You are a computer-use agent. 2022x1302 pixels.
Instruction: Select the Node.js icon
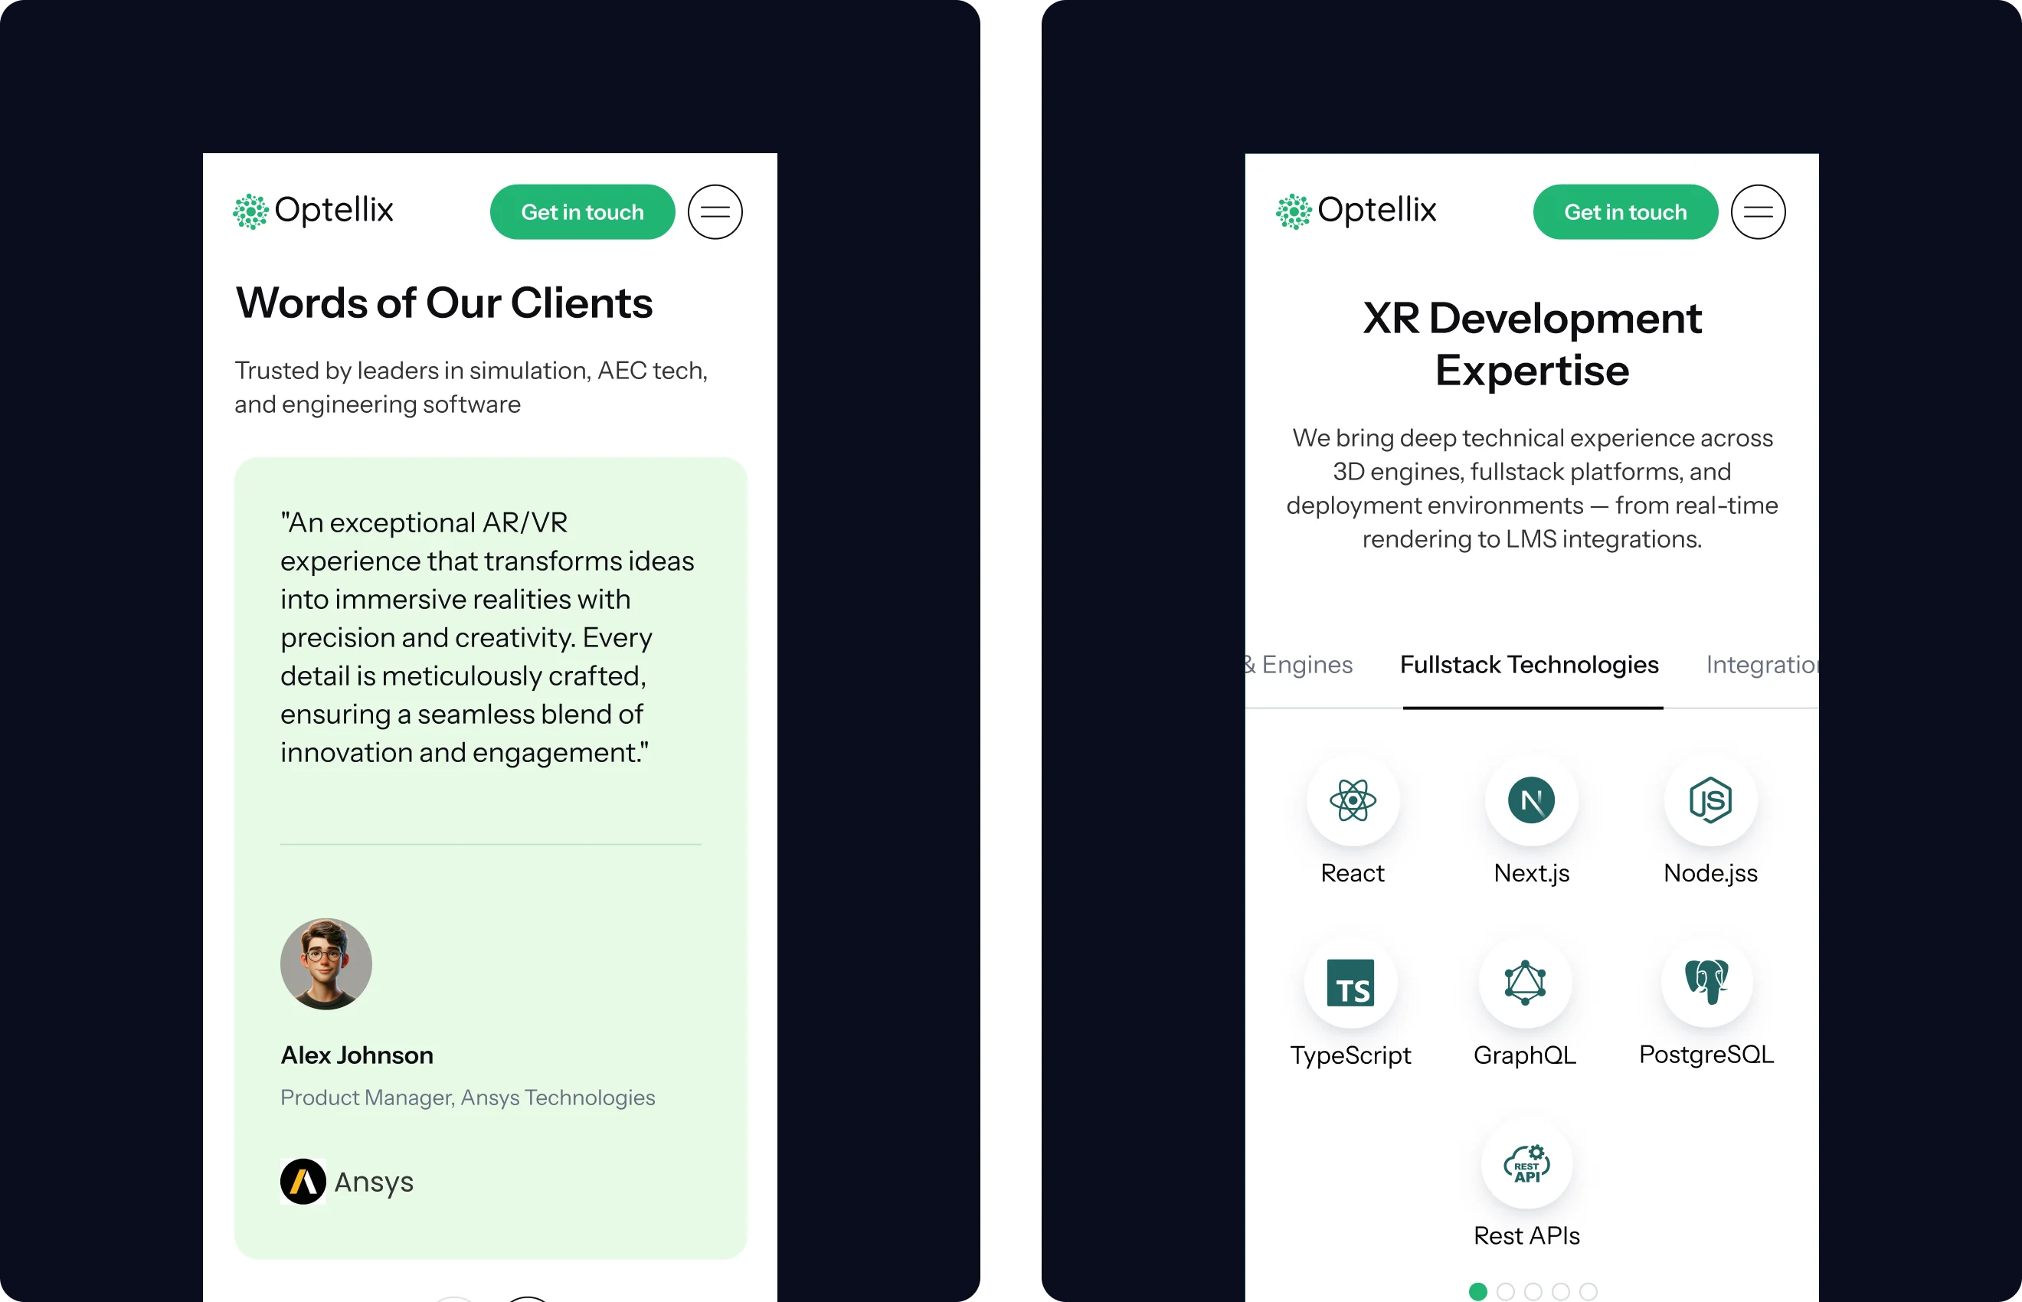(x=1710, y=800)
